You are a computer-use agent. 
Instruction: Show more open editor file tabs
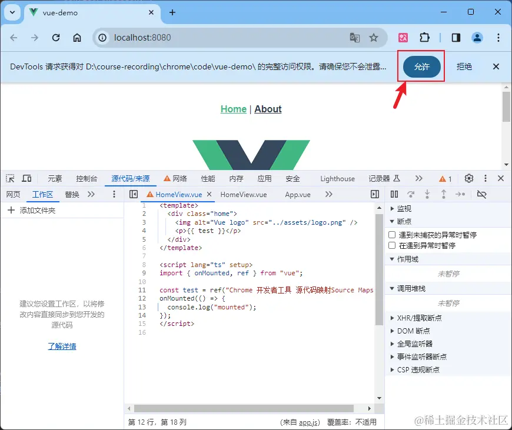[329, 194]
